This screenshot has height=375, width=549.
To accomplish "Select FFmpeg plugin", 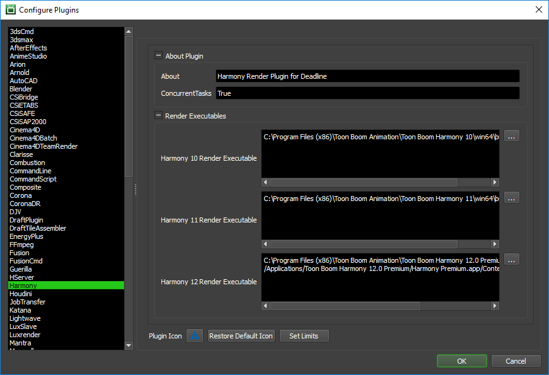I will [x=66, y=245].
